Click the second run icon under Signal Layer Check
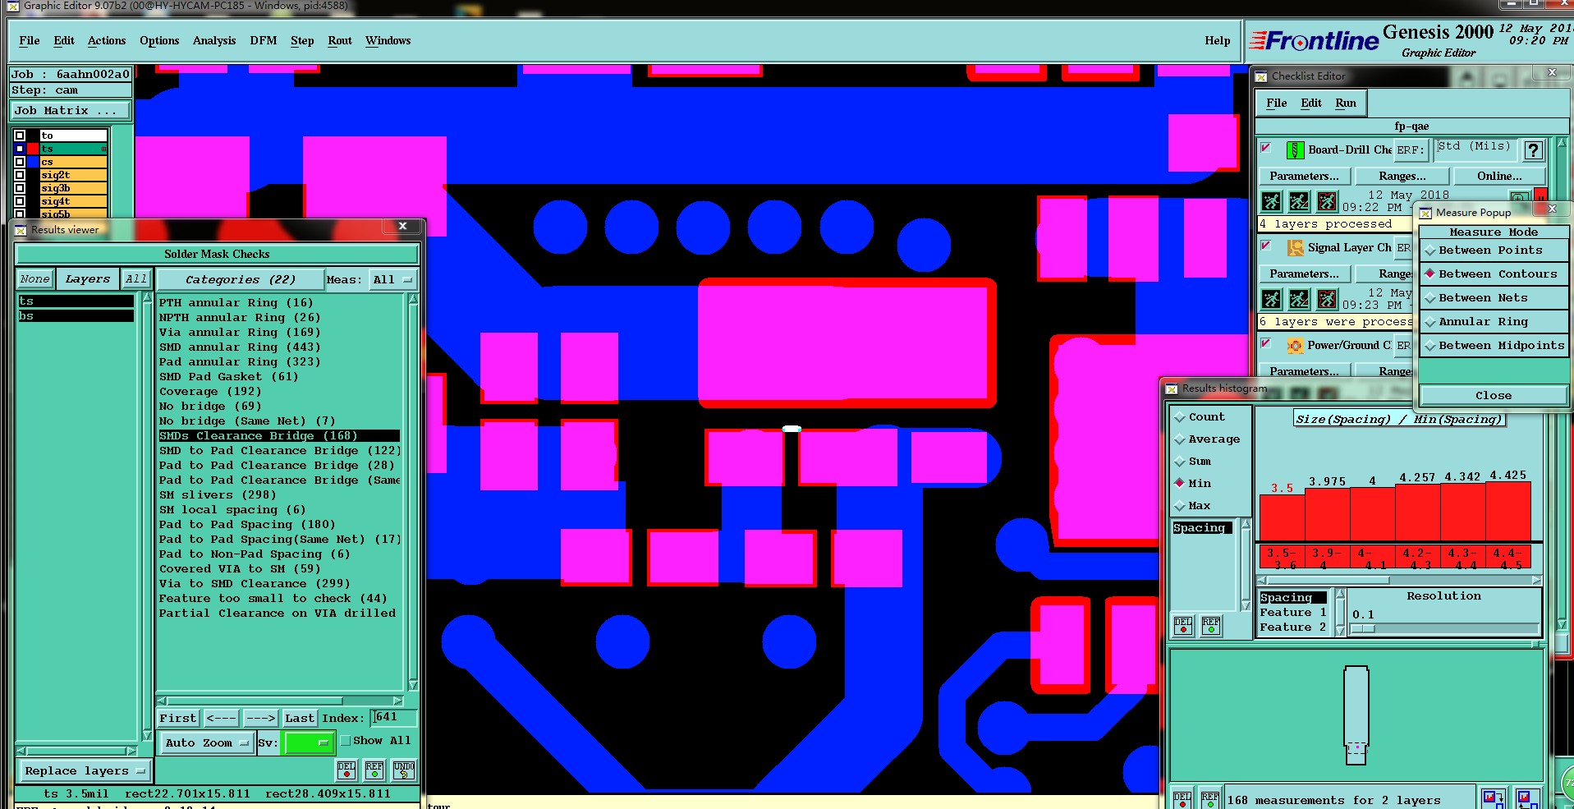This screenshot has height=809, width=1574. tap(1299, 298)
